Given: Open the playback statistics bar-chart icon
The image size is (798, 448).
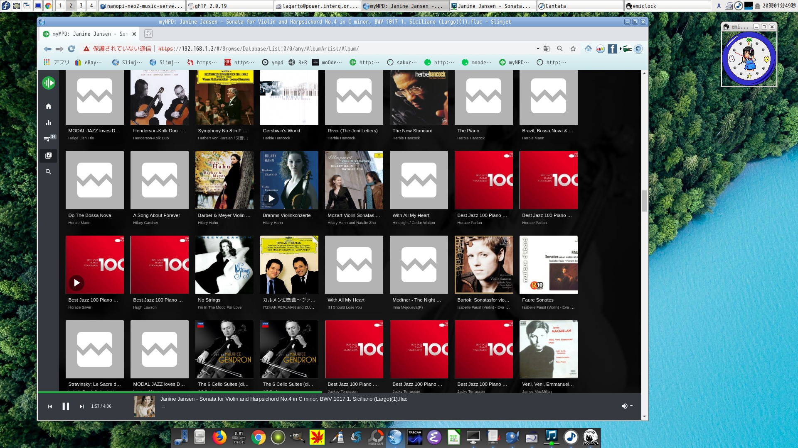Looking at the screenshot, I should click(x=48, y=123).
